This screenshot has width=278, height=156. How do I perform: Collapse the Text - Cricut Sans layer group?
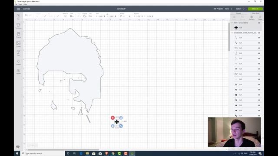point(232,23)
